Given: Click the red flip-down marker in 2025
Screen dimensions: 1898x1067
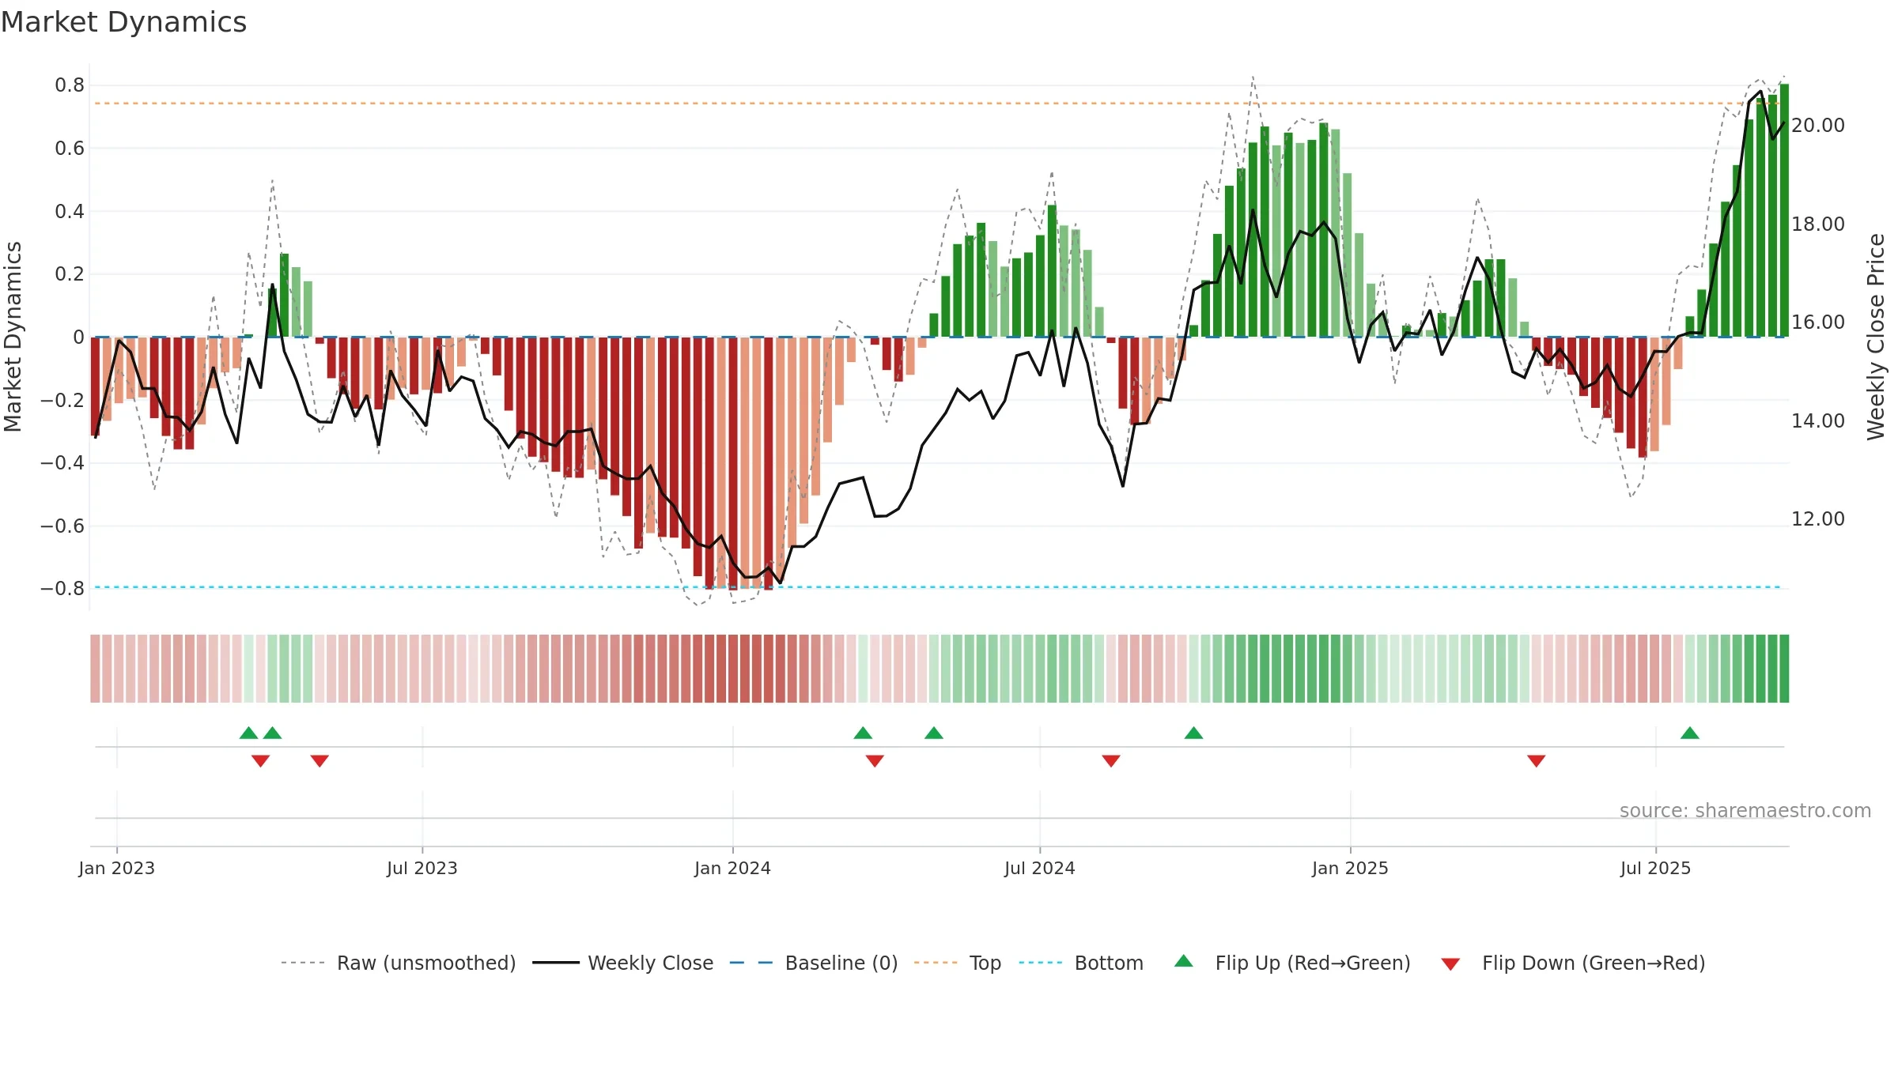Looking at the screenshot, I should click(x=1537, y=760).
